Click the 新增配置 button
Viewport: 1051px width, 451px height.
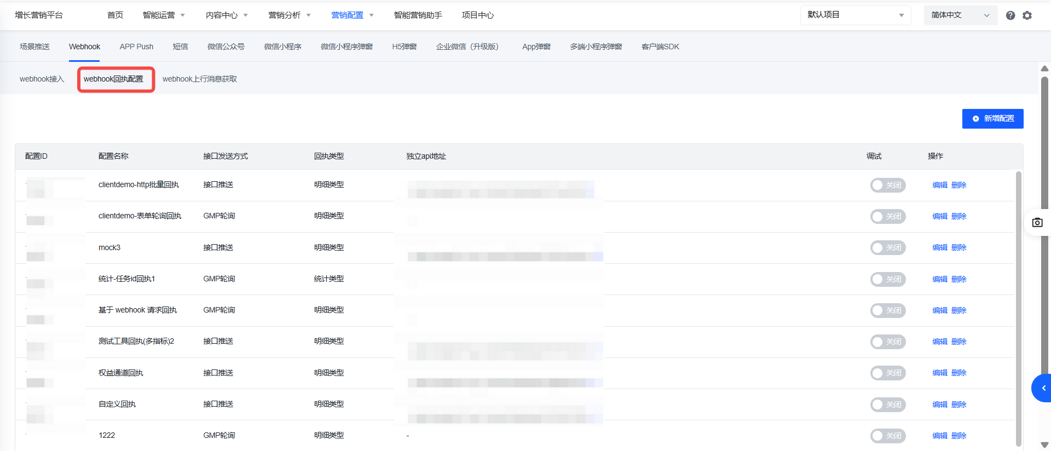click(x=992, y=119)
